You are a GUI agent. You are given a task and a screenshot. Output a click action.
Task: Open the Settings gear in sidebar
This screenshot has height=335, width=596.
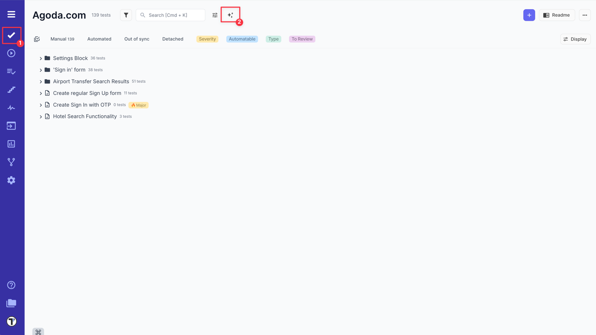point(11,180)
